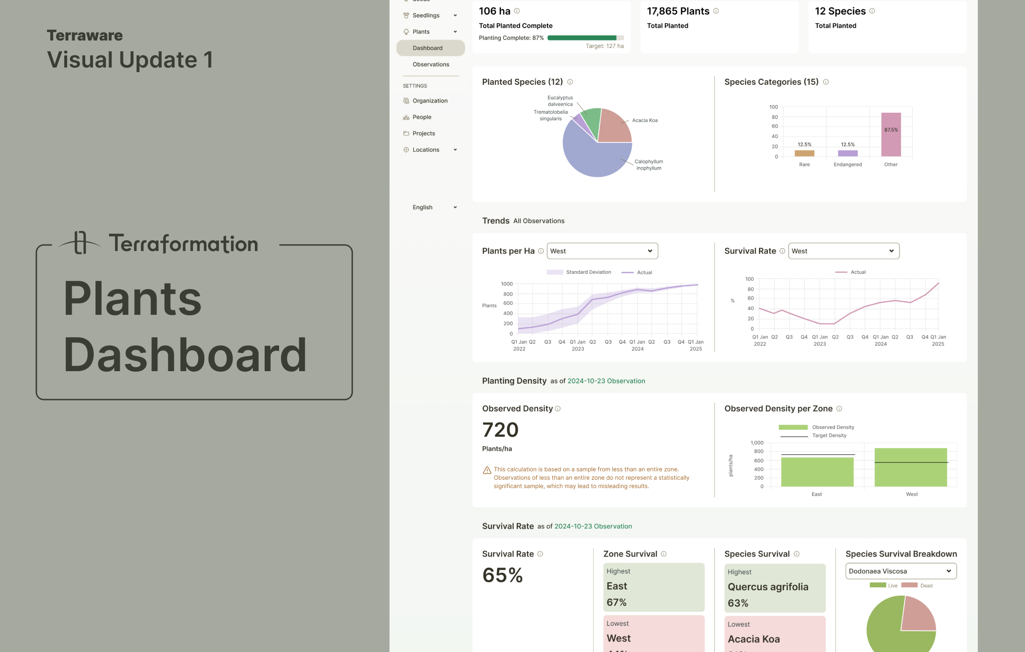The width and height of the screenshot is (1025, 652).
Task: Click the info icon next to Planted Species (12)
Action: 570,81
